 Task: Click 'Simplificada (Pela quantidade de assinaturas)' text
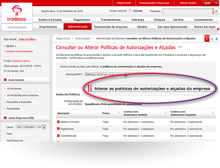(113, 104)
